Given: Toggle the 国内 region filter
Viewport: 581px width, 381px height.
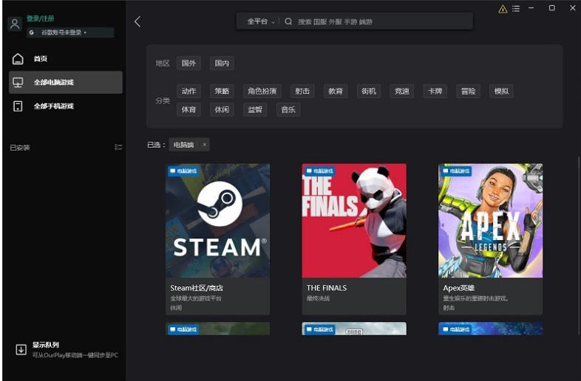Looking at the screenshot, I should coord(222,63).
